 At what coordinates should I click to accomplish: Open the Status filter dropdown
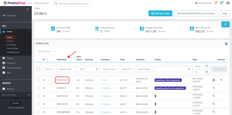172,69
